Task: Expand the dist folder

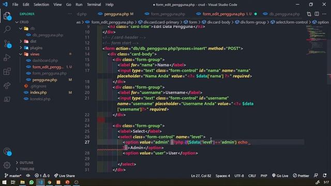Action: tap(21, 41)
